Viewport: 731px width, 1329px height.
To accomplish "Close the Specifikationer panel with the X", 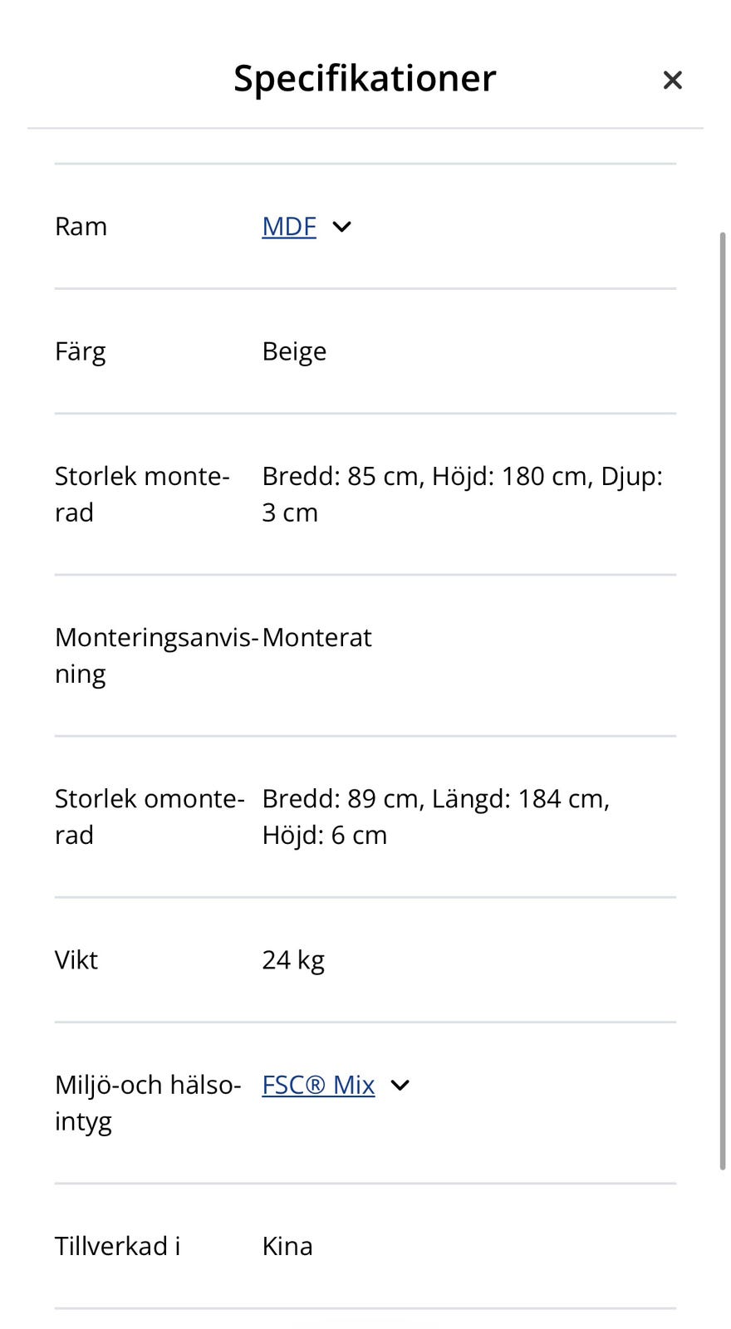I will 672,80.
